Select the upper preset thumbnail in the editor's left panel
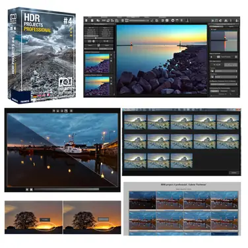The height and width of the screenshot is (248, 248). [x=97, y=63]
